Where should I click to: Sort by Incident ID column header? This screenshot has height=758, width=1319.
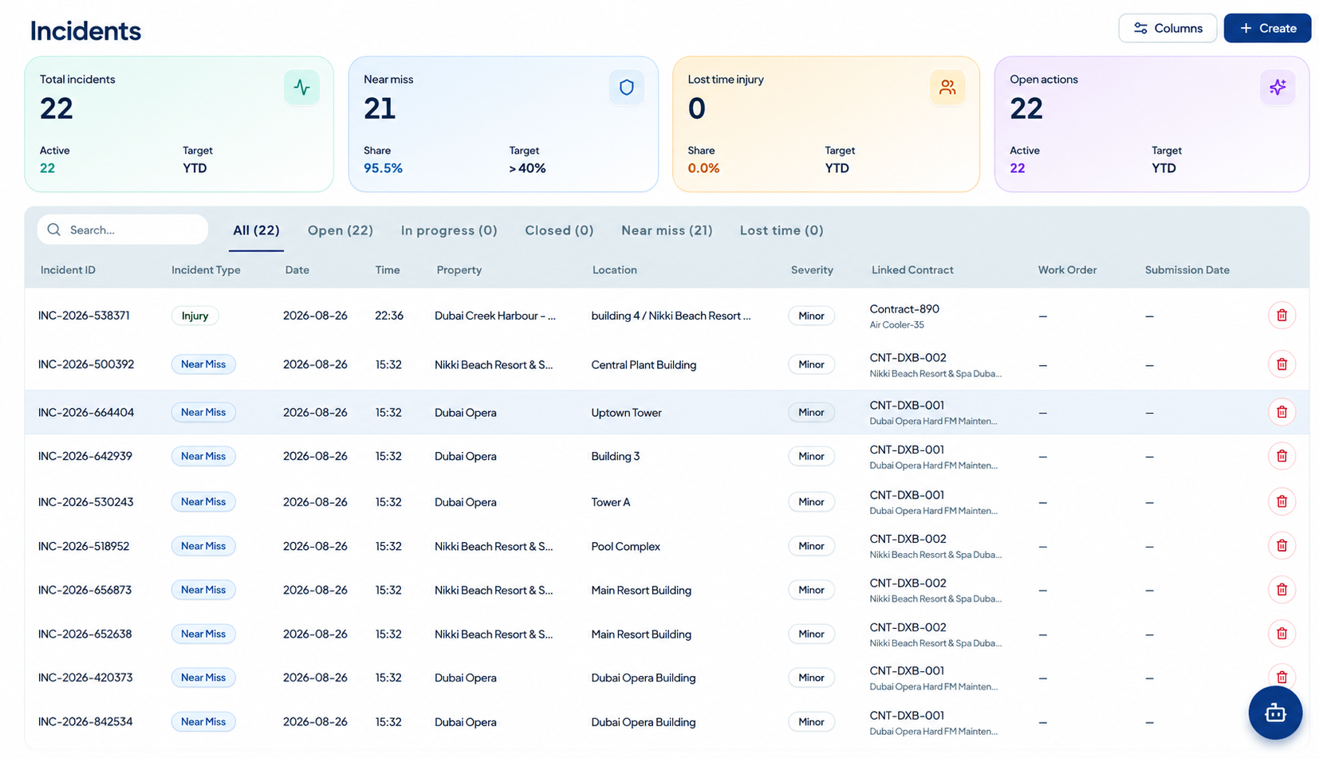tap(68, 270)
